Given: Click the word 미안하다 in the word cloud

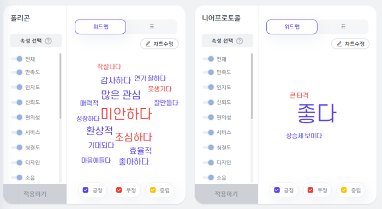Looking at the screenshot, I should pyautogui.click(x=126, y=114).
